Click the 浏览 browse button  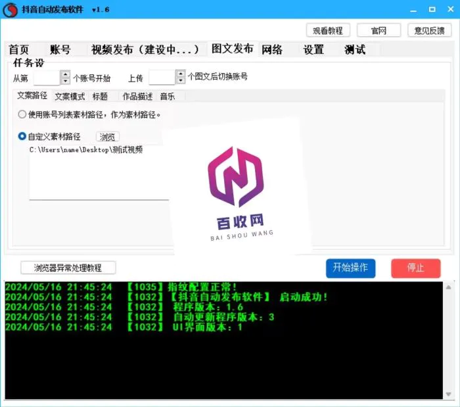click(107, 137)
